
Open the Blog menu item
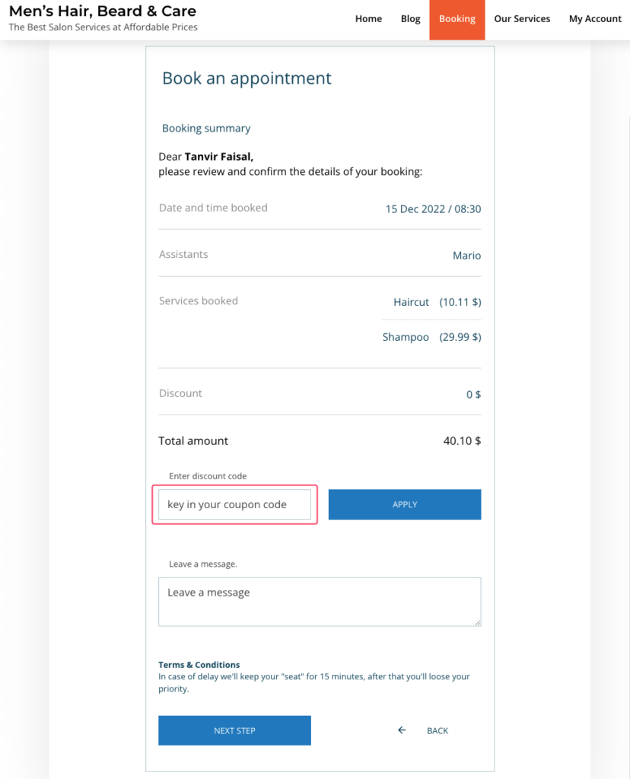(x=410, y=18)
